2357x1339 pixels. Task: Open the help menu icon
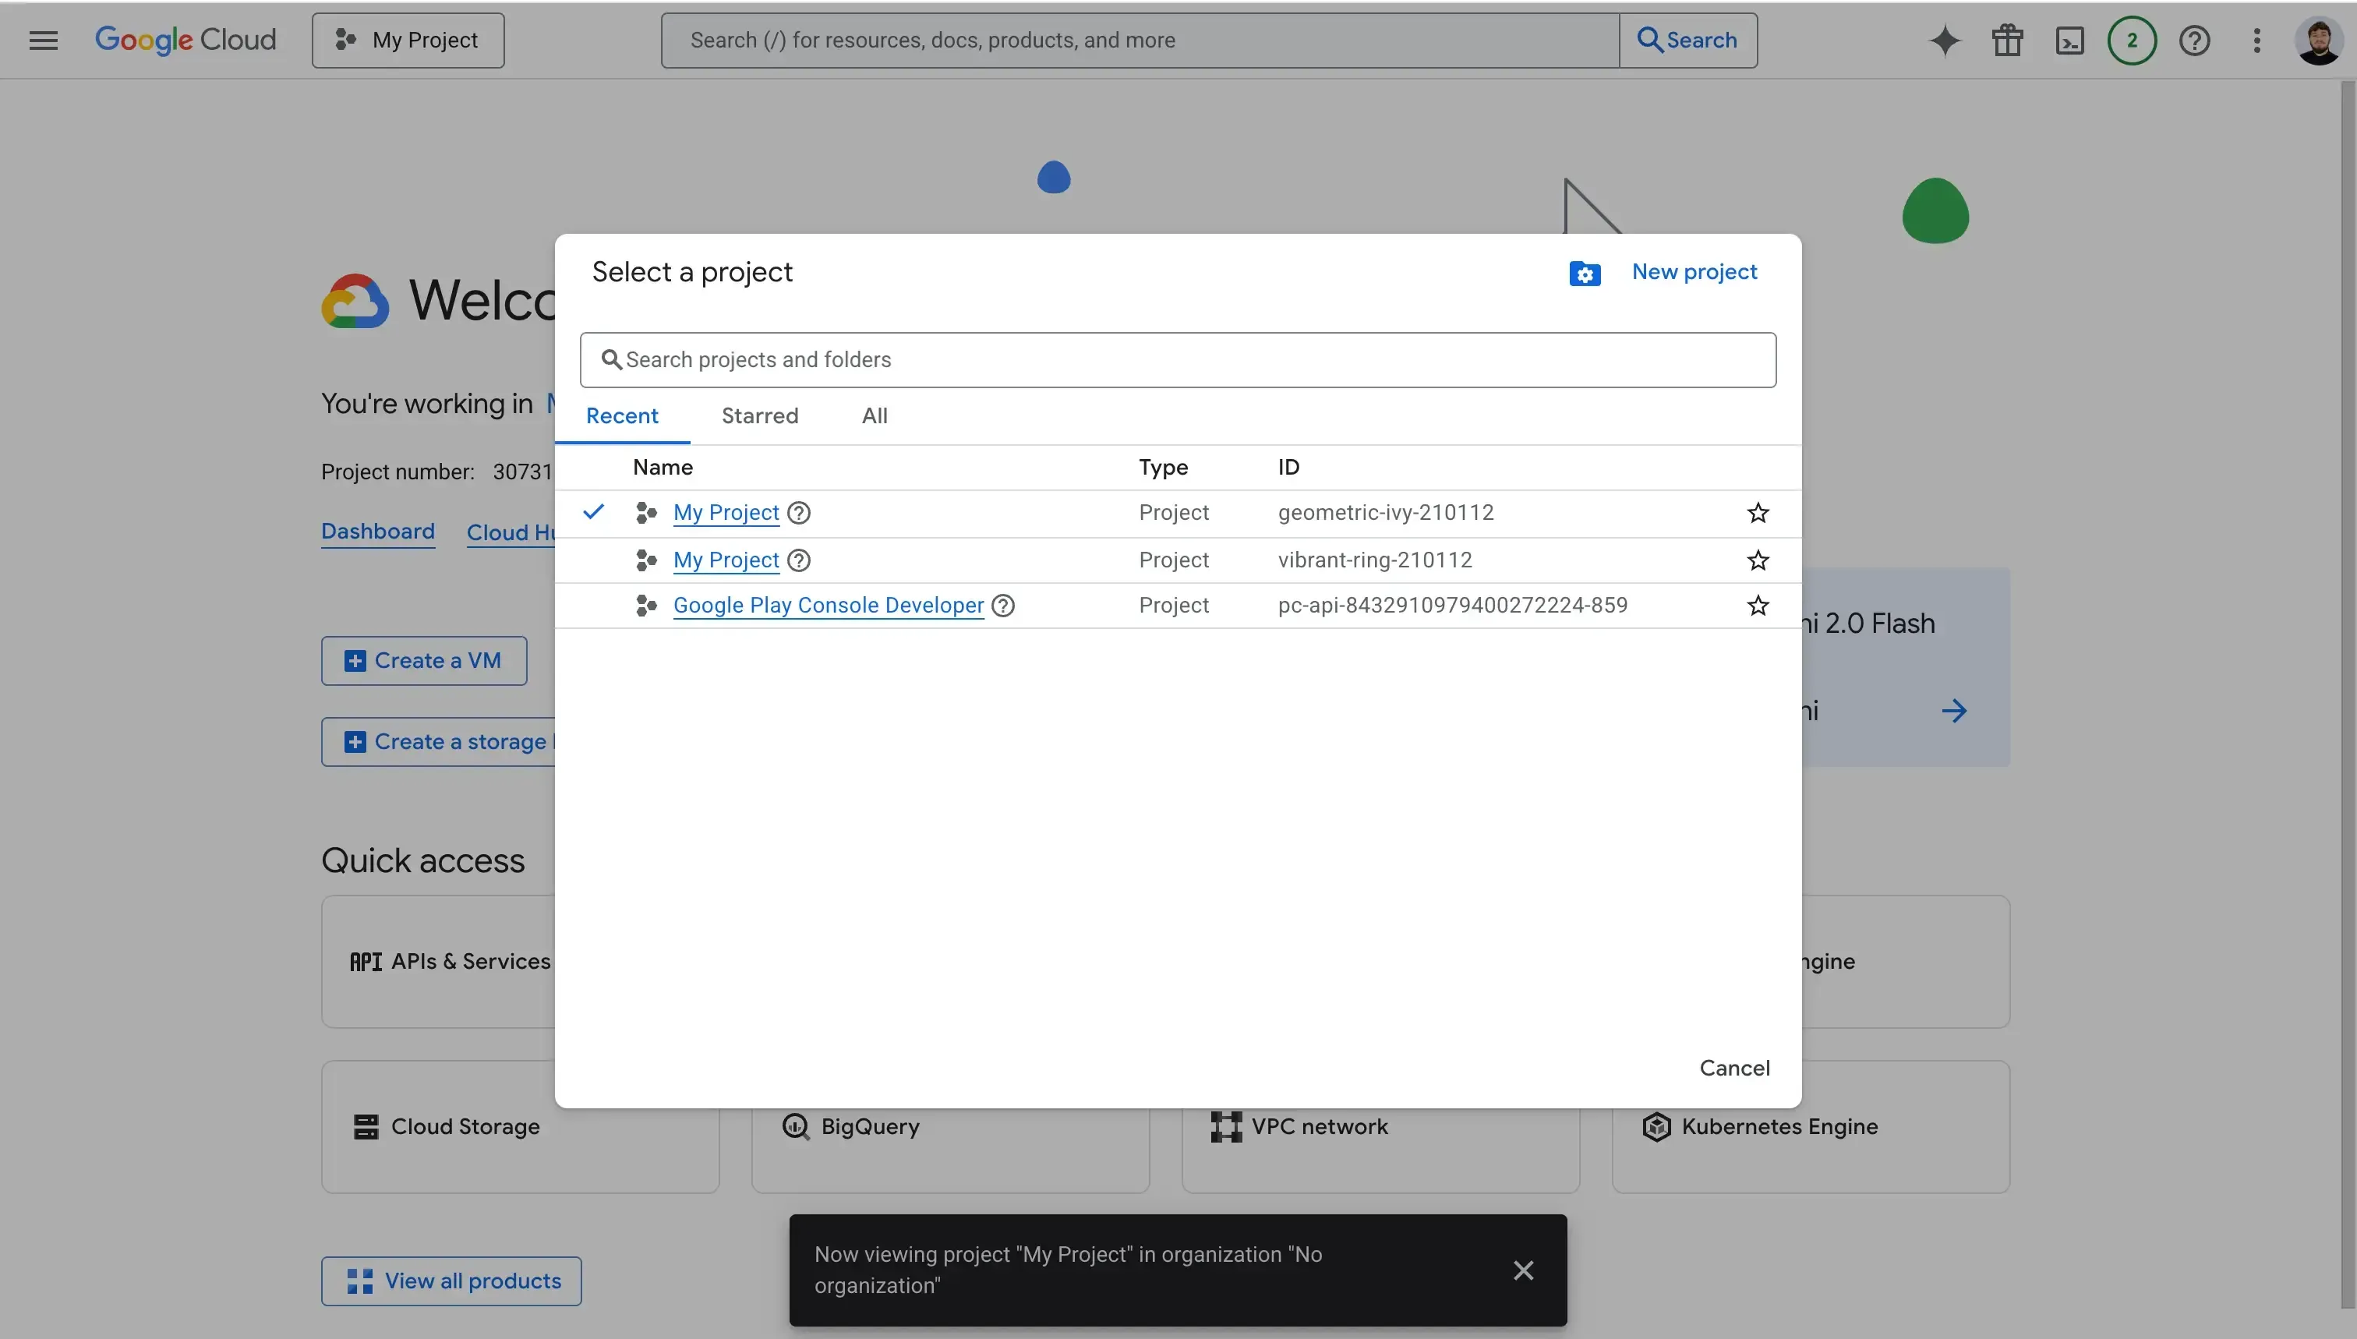pos(2195,40)
